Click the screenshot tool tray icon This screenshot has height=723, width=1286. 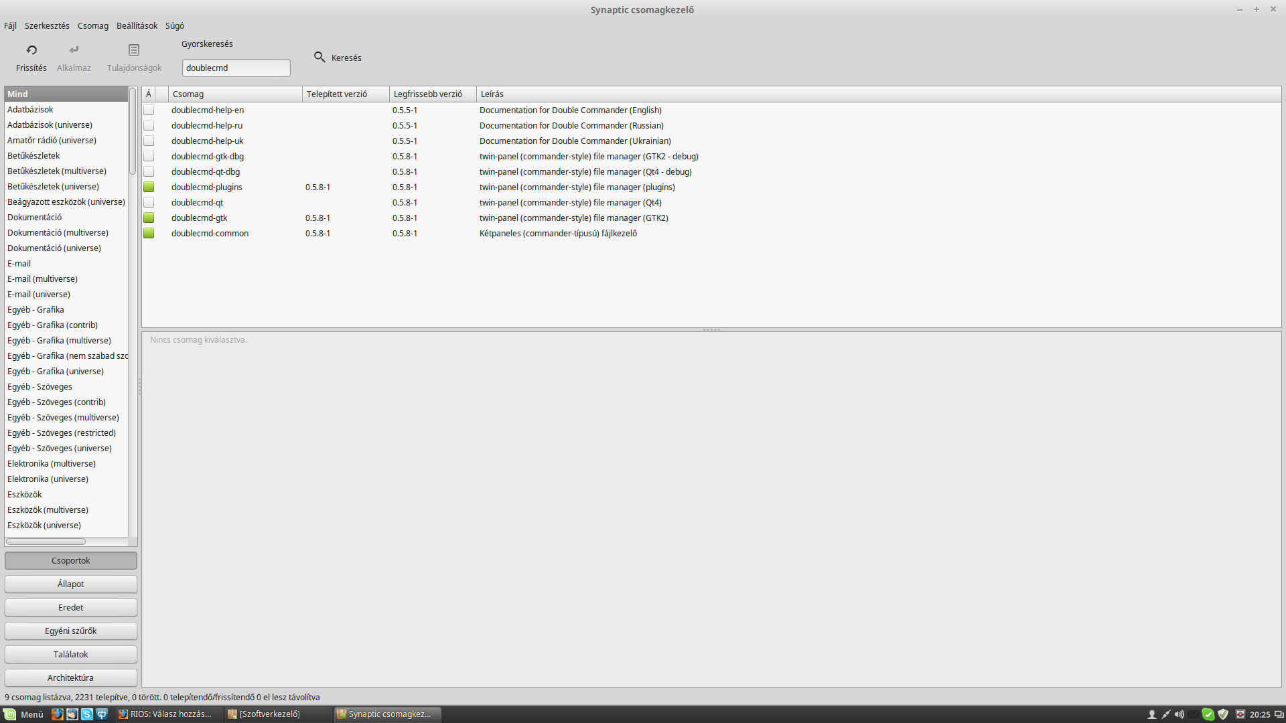[x=1240, y=714]
